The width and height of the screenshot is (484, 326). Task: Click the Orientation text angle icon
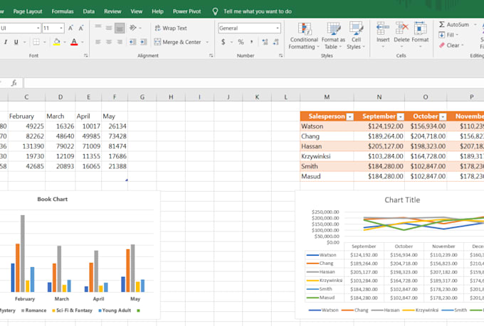point(133,28)
